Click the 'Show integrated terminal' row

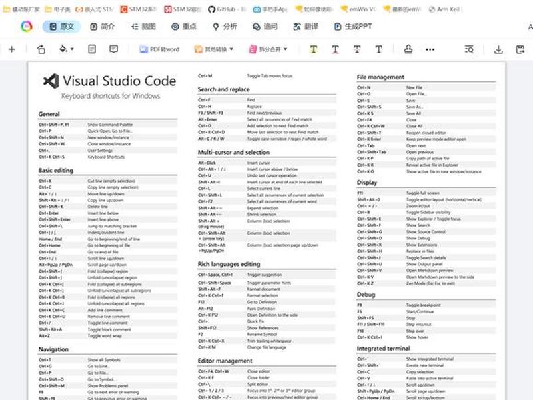click(x=426, y=359)
